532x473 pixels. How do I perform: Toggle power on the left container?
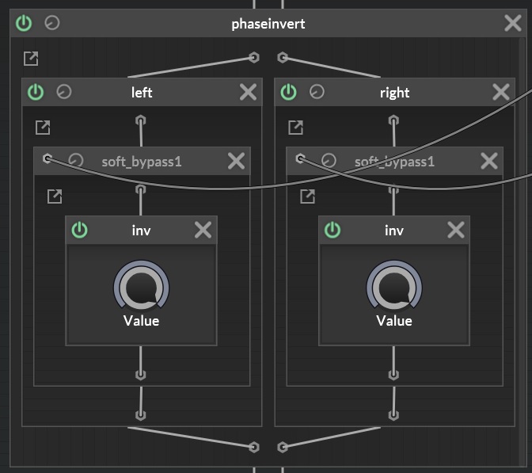pyautogui.click(x=36, y=92)
